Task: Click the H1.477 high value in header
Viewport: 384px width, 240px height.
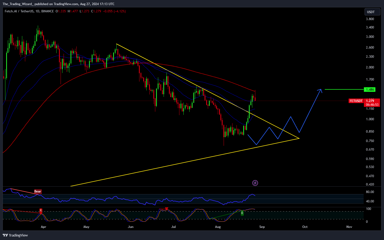Action: [x=73, y=11]
